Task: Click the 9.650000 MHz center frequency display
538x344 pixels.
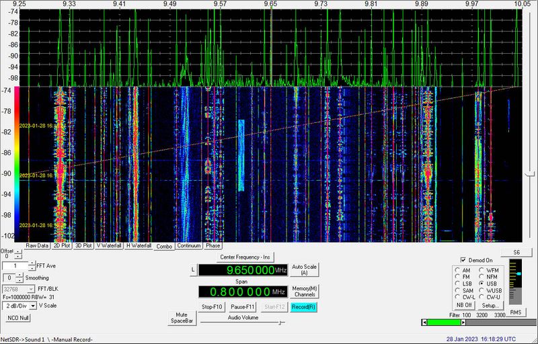Action: 243,270
